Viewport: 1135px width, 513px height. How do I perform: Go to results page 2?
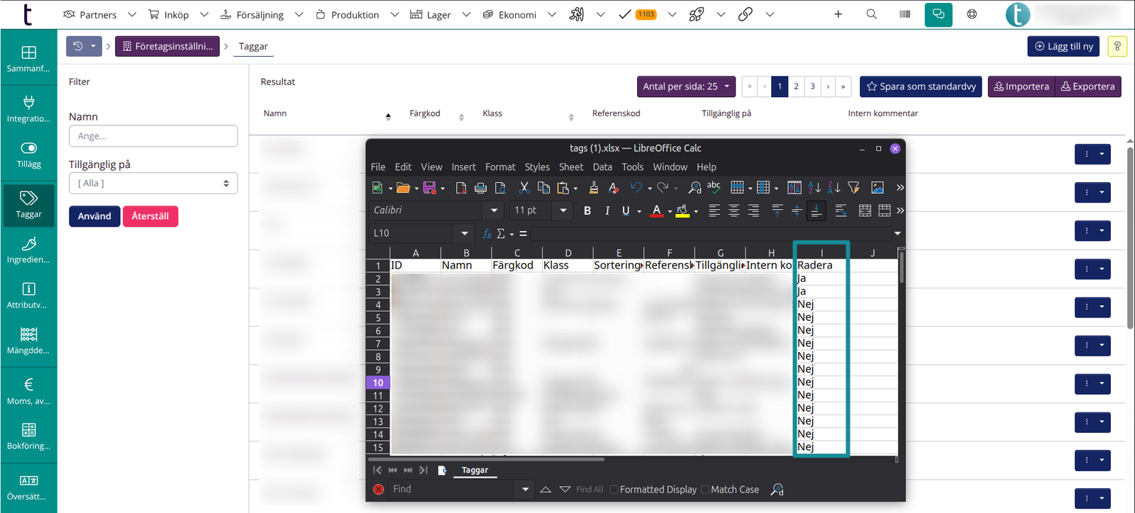[796, 86]
